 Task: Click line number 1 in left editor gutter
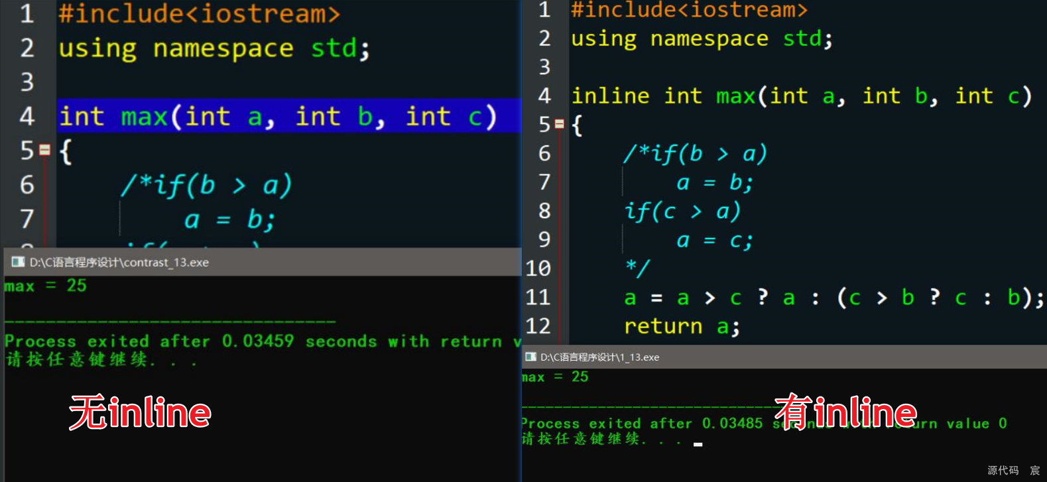[x=27, y=13]
